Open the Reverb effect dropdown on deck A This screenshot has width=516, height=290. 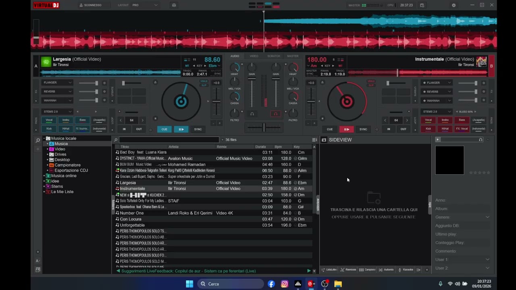57,91
